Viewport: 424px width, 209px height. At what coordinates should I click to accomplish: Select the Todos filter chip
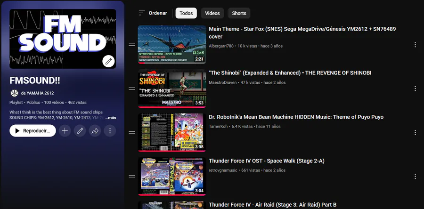click(x=186, y=13)
